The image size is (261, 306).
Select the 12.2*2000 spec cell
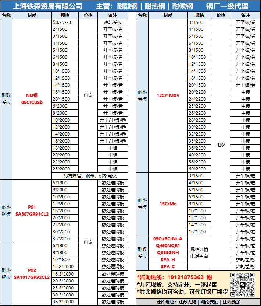point(65,267)
